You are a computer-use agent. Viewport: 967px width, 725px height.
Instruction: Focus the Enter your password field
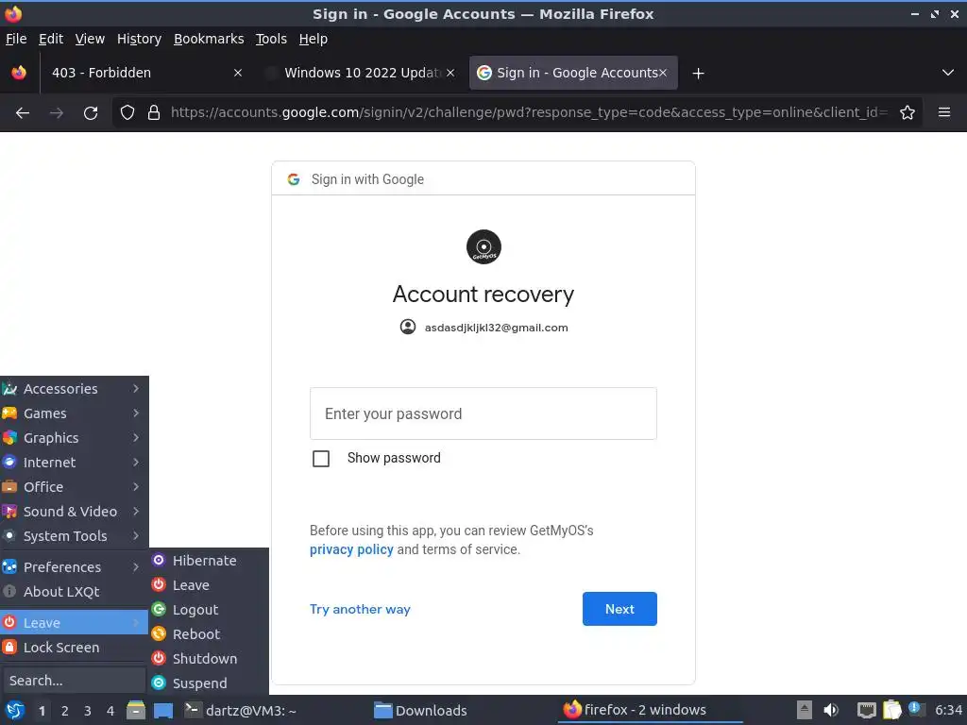pyautogui.click(x=483, y=413)
